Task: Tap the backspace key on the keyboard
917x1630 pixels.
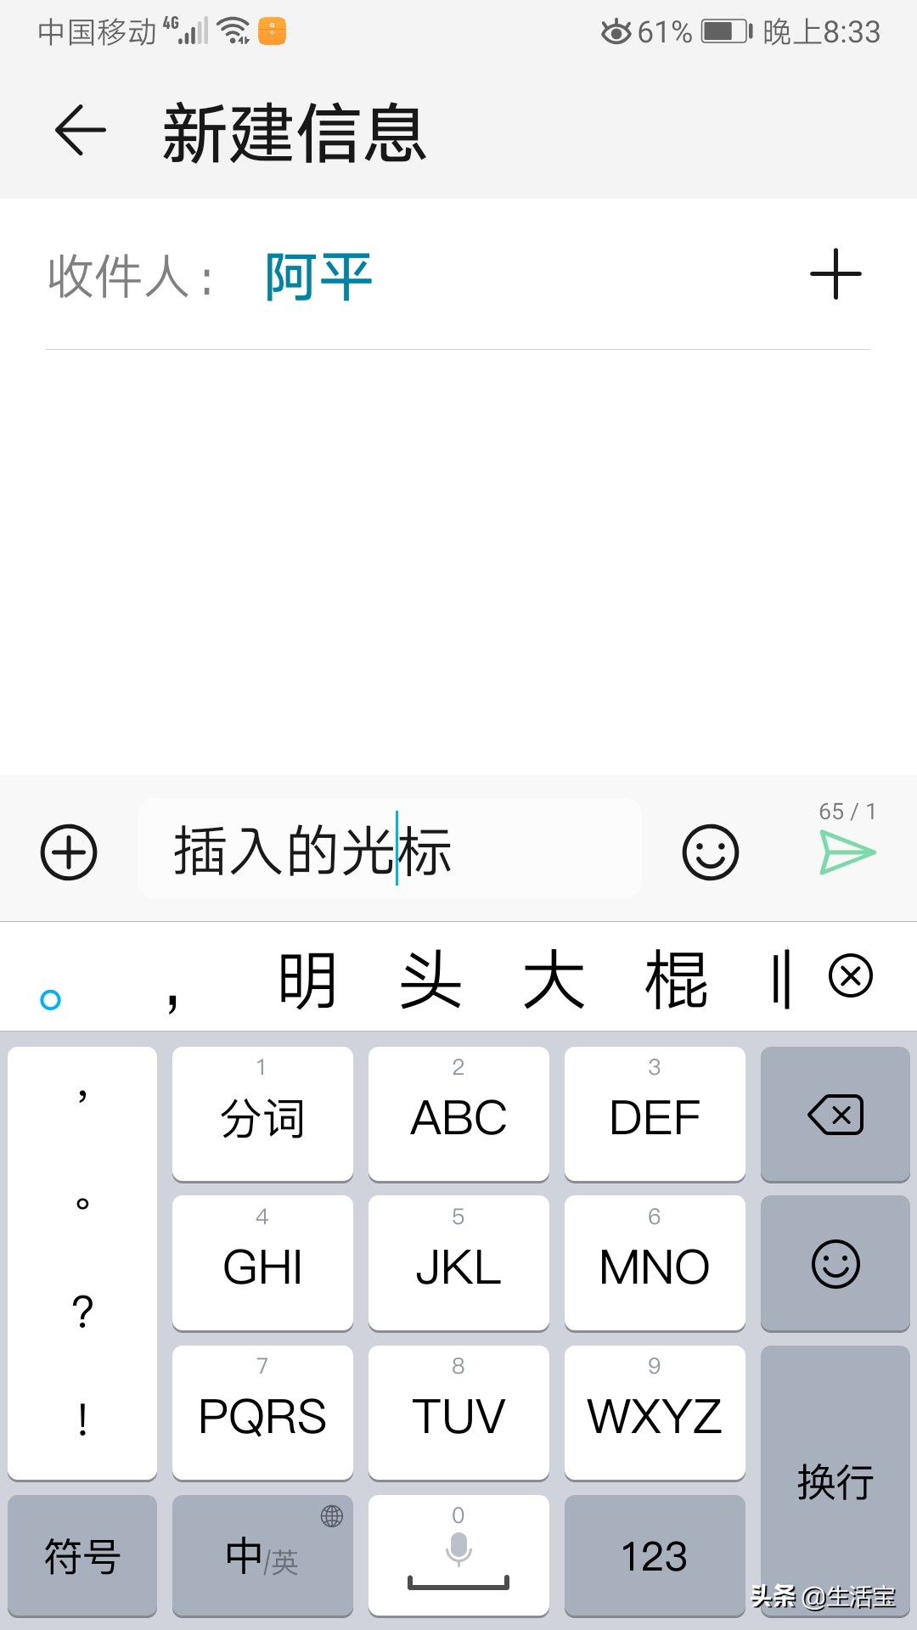Action: coord(835,1114)
